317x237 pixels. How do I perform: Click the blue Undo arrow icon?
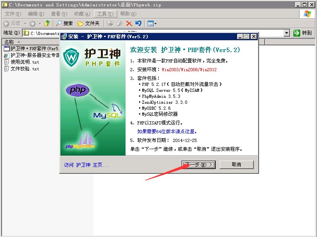pyautogui.click(x=139, y=23)
